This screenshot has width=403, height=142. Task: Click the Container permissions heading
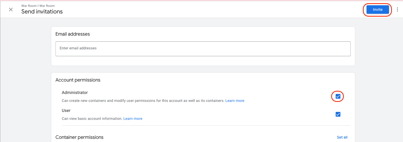pos(79,137)
